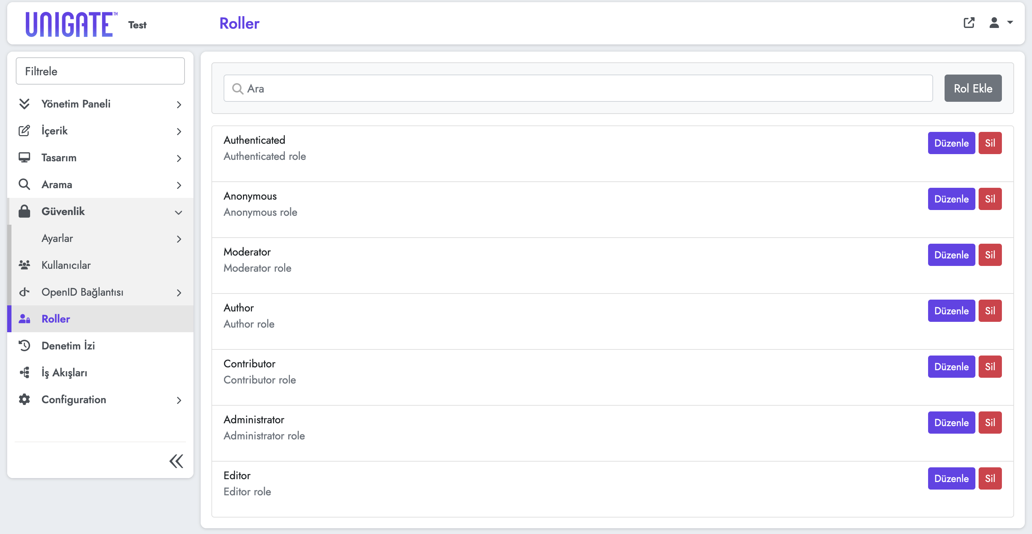Edit the Editor role with Düzenle
Screen dimensions: 1032x534
951,478
